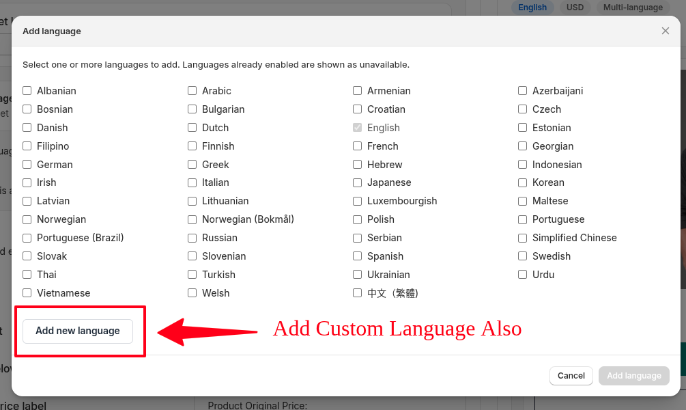The width and height of the screenshot is (686, 410).
Task: Select the Russian checkbox
Action: [192, 238]
